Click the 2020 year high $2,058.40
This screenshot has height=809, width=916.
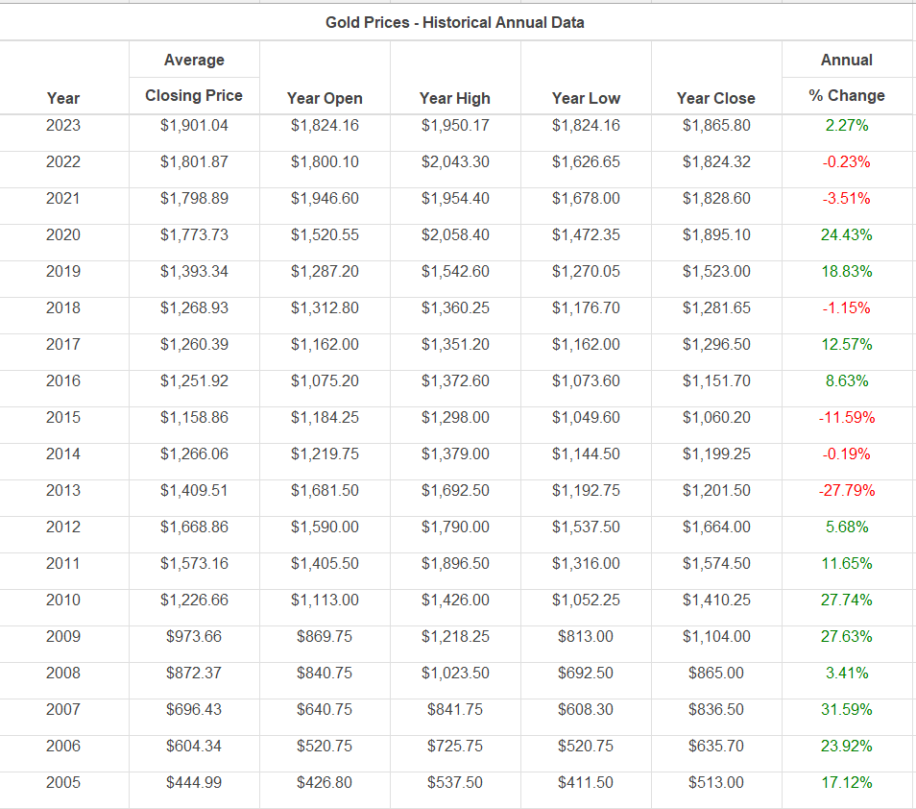point(455,234)
